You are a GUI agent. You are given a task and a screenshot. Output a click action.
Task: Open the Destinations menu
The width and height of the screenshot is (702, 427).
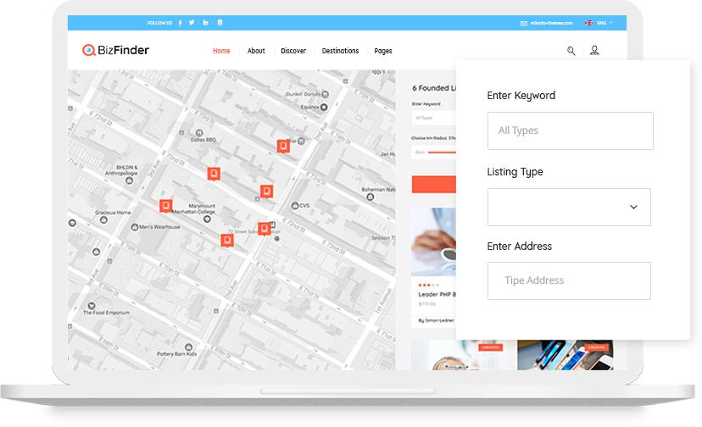tap(340, 51)
